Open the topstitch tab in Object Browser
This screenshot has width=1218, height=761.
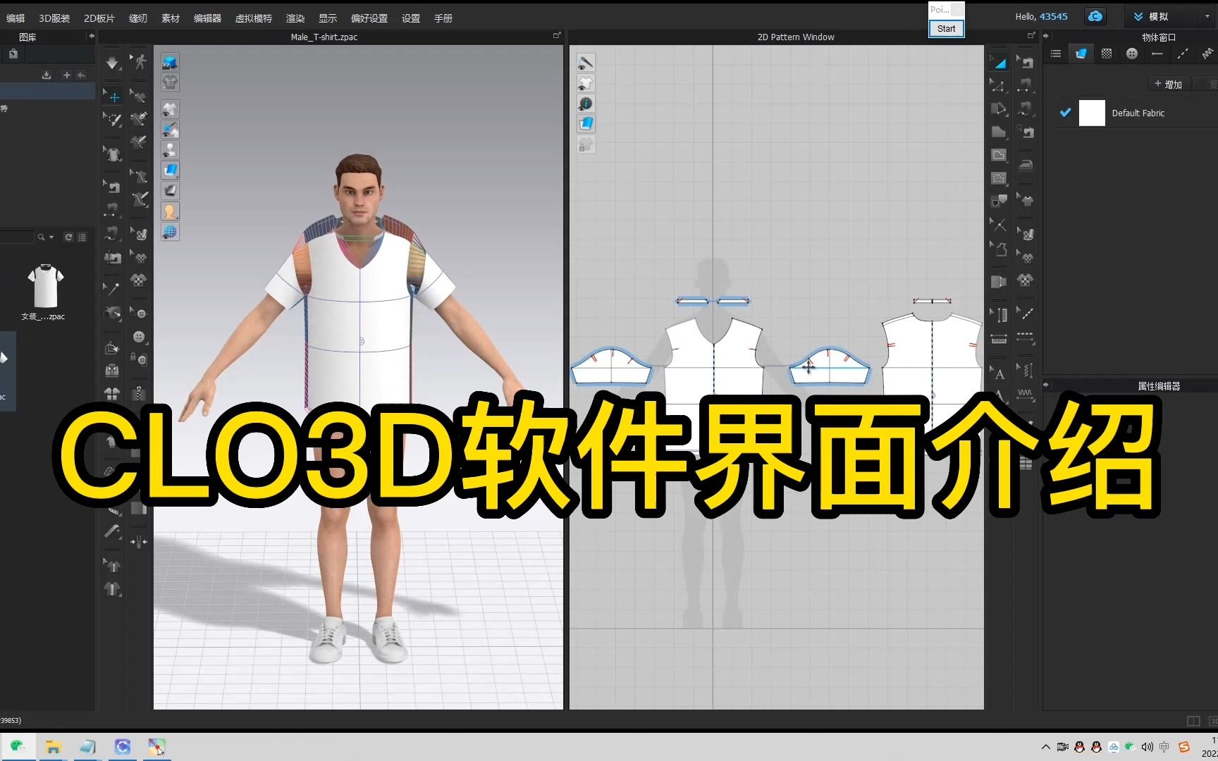1183,54
